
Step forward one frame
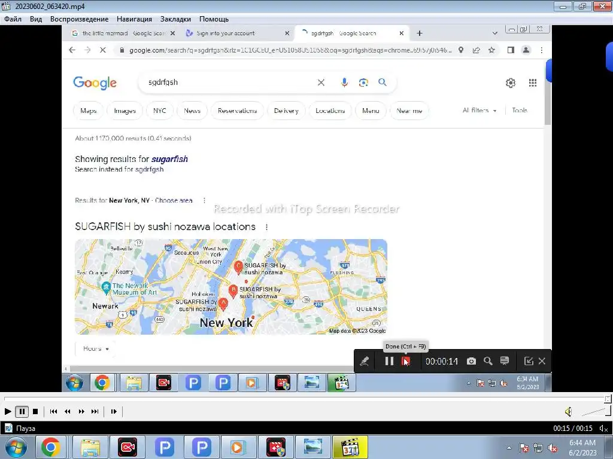(x=114, y=411)
